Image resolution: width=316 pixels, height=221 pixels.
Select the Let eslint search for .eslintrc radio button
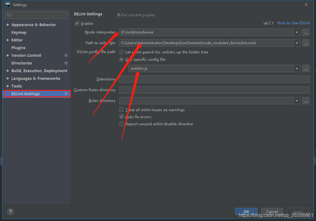121,52
